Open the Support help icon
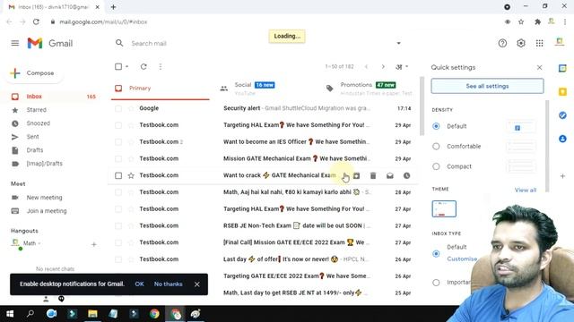 [502, 44]
